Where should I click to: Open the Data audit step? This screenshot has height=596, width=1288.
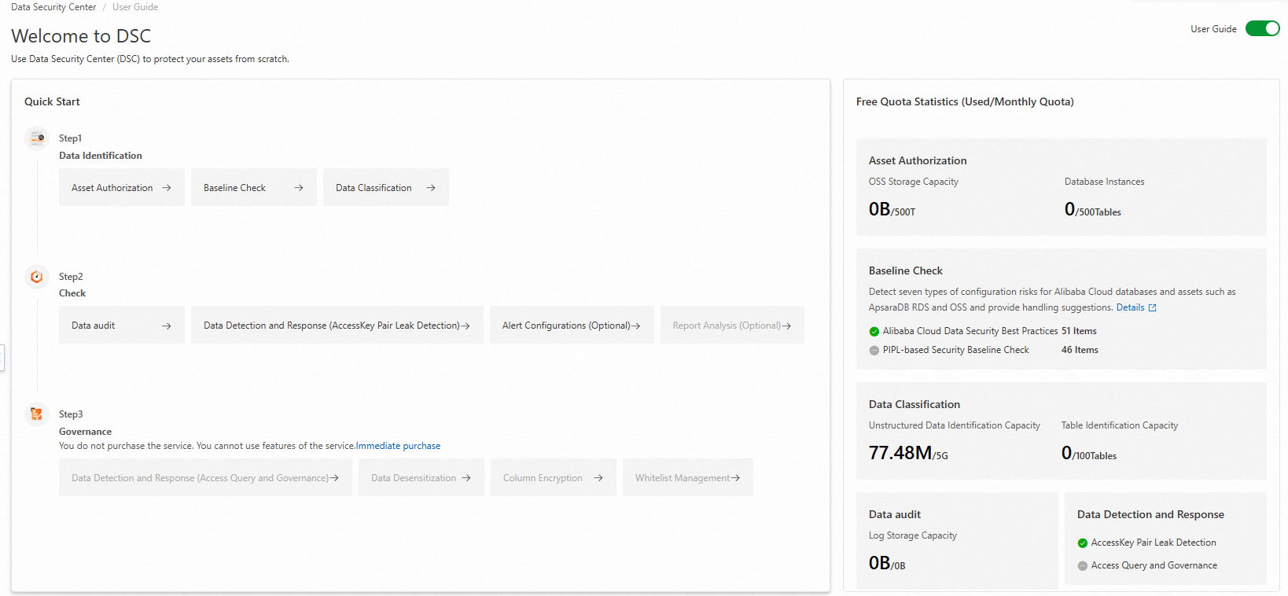[x=122, y=325]
